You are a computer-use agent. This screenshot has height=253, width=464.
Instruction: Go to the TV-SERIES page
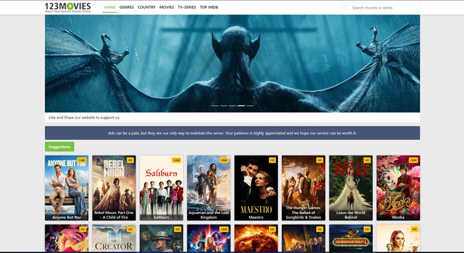point(187,7)
